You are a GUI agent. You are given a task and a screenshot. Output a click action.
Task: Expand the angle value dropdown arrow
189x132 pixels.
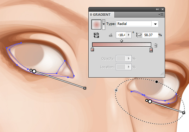pyautogui.click(x=128, y=35)
